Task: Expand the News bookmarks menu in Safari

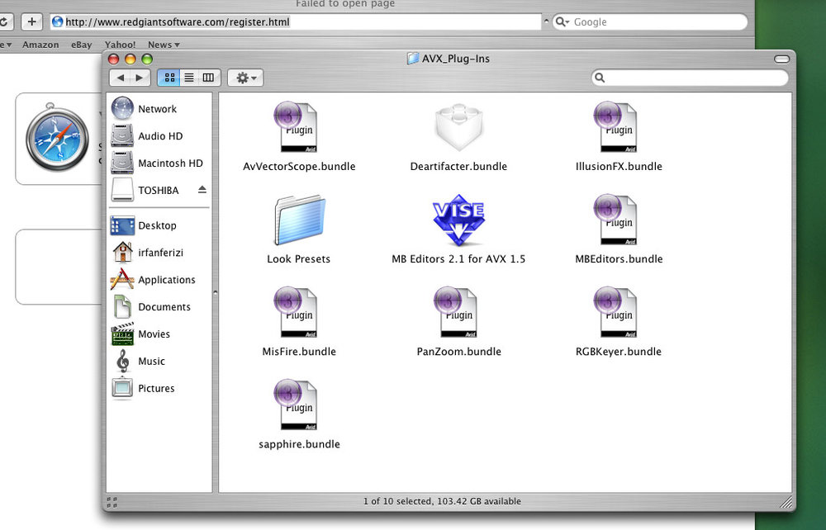Action: 164,45
